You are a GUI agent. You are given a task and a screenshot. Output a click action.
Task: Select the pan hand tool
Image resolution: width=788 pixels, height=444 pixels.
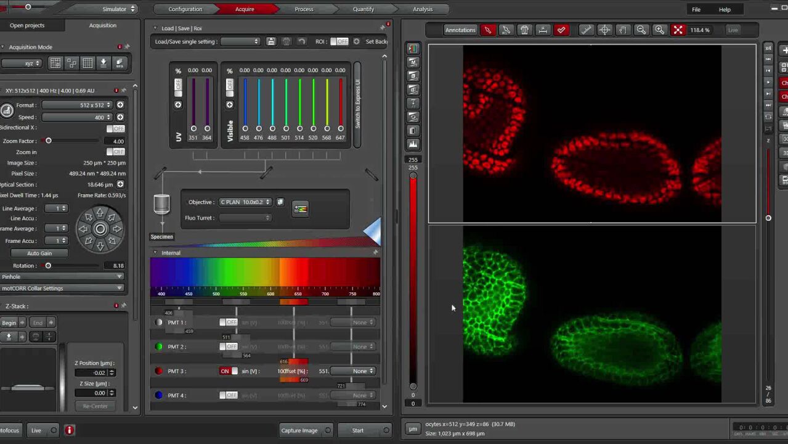[x=623, y=30]
